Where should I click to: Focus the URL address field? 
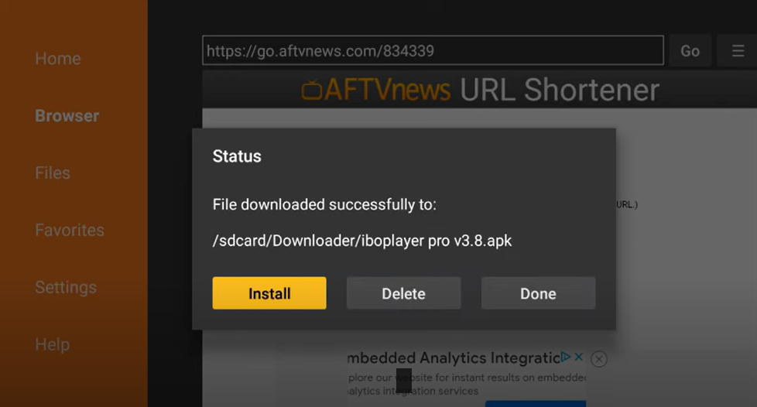[433, 50]
